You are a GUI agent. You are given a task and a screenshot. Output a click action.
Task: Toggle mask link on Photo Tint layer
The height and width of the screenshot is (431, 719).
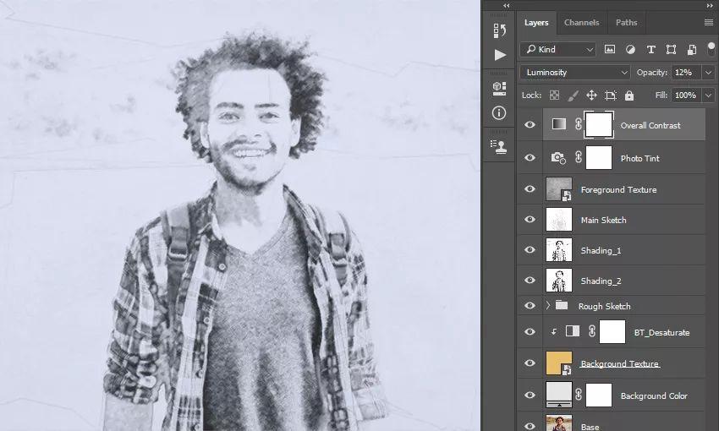coord(579,157)
